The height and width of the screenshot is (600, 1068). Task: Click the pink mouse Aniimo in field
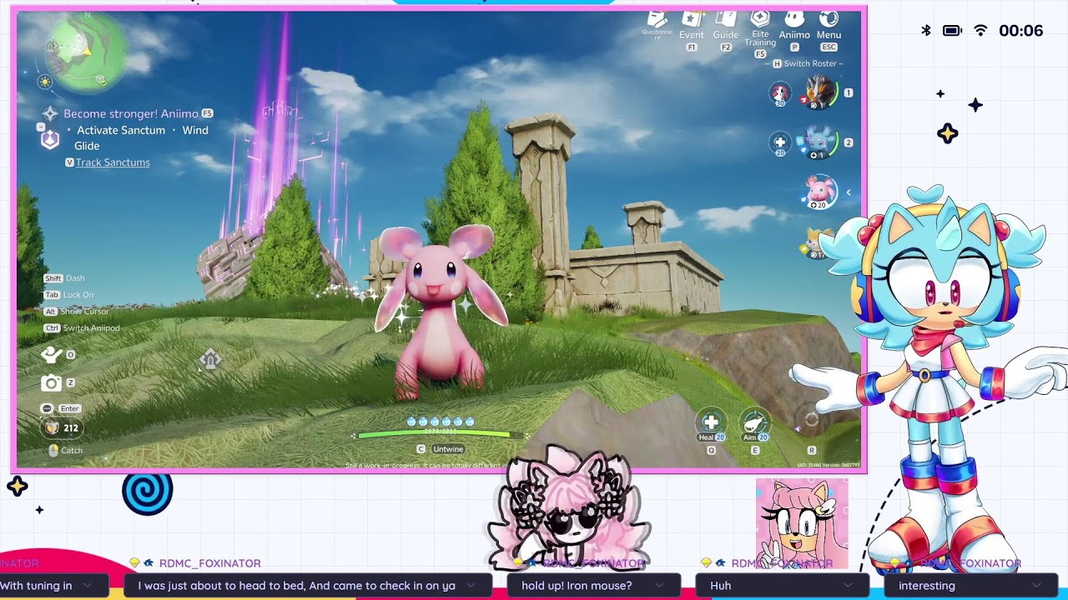coord(441,312)
